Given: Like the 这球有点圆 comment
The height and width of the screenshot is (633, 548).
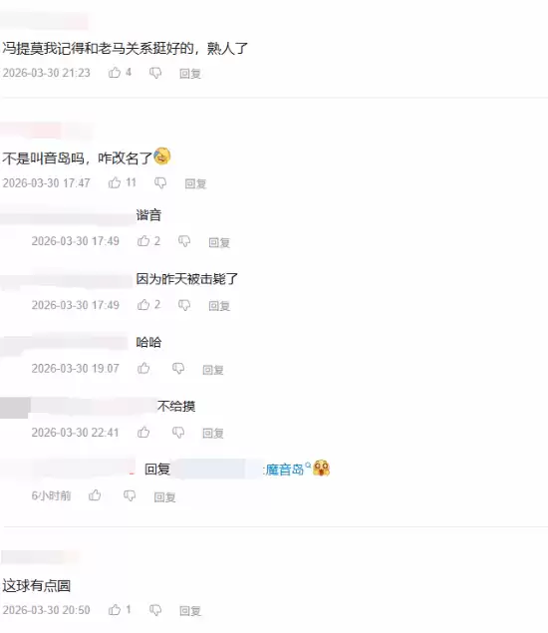Looking at the screenshot, I should [x=115, y=610].
